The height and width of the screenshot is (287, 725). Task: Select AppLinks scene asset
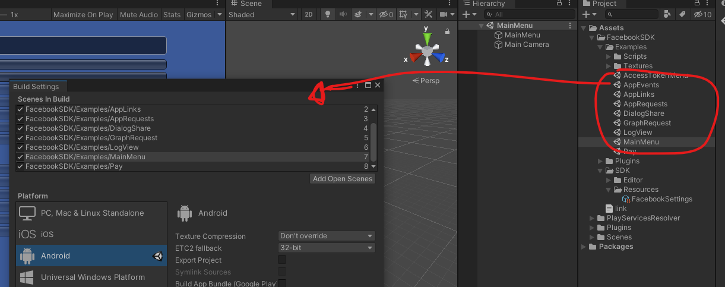click(x=634, y=94)
